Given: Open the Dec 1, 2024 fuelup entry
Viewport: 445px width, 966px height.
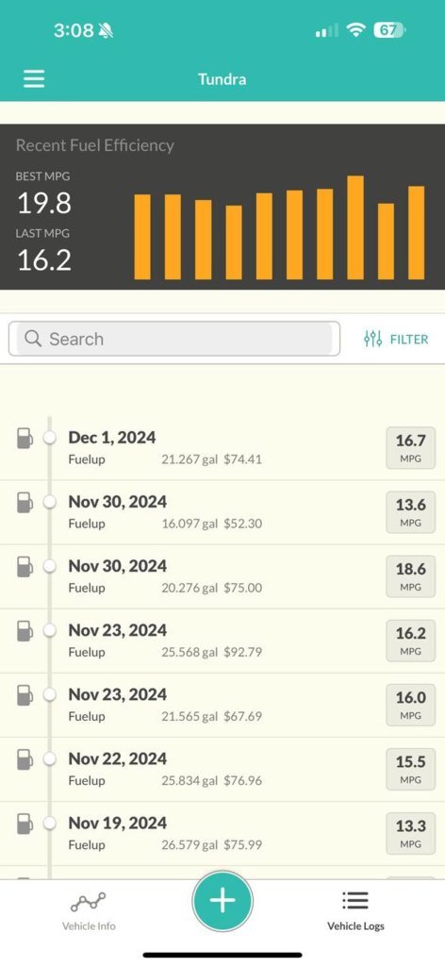Looking at the screenshot, I should coord(222,448).
